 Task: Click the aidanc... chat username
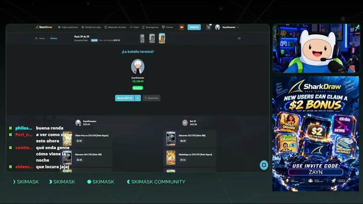[24, 167]
